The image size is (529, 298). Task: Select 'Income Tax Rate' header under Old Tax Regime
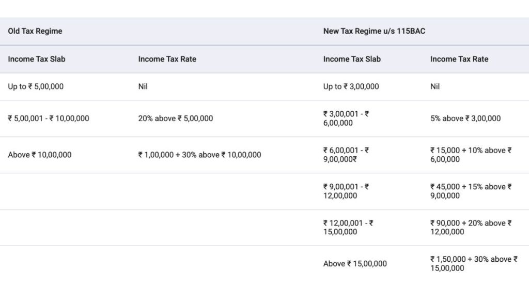point(167,59)
